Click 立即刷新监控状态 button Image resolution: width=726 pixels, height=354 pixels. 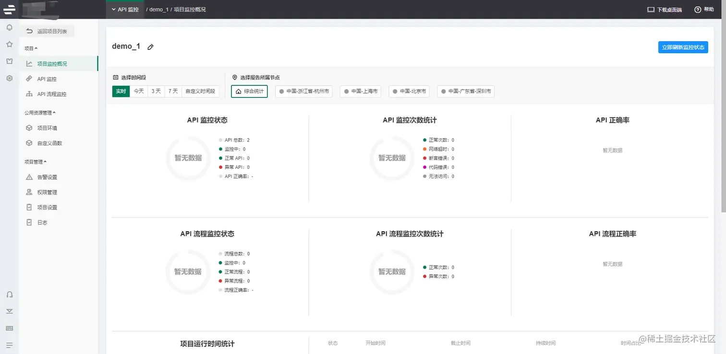683,47
